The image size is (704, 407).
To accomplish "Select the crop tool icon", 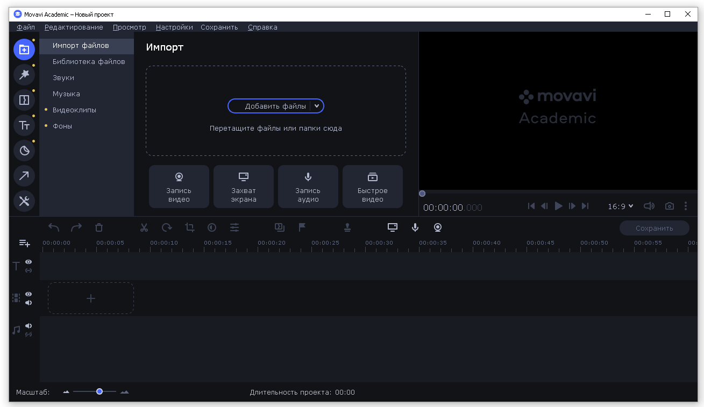I will point(190,227).
